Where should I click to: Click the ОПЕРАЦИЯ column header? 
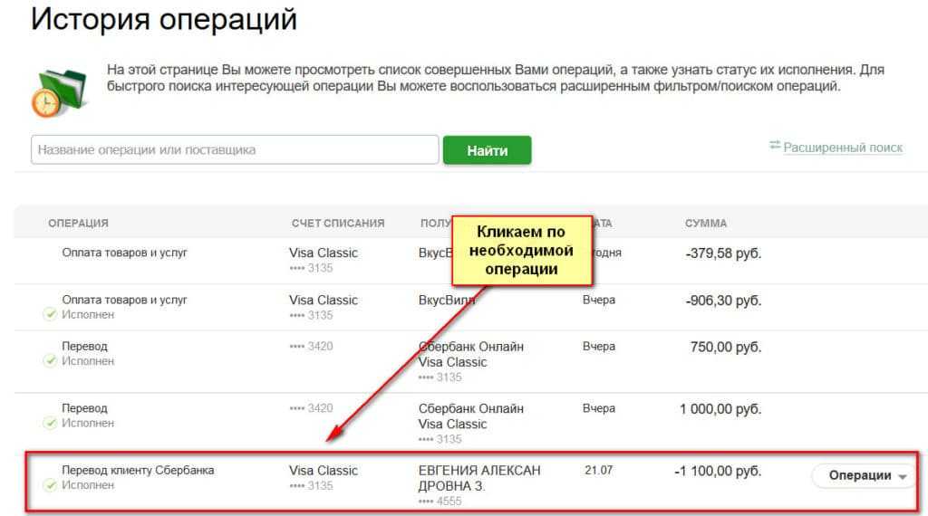click(x=78, y=224)
